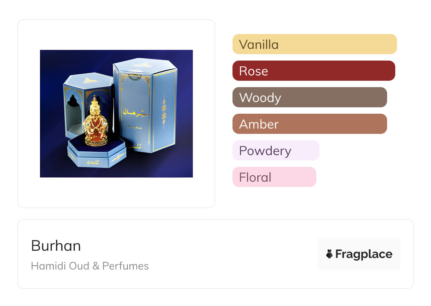Image resolution: width=431 pixels, height=306 pixels.
Task: Open the Hamidi Oud & Perfumes brand link
Action: point(90,266)
